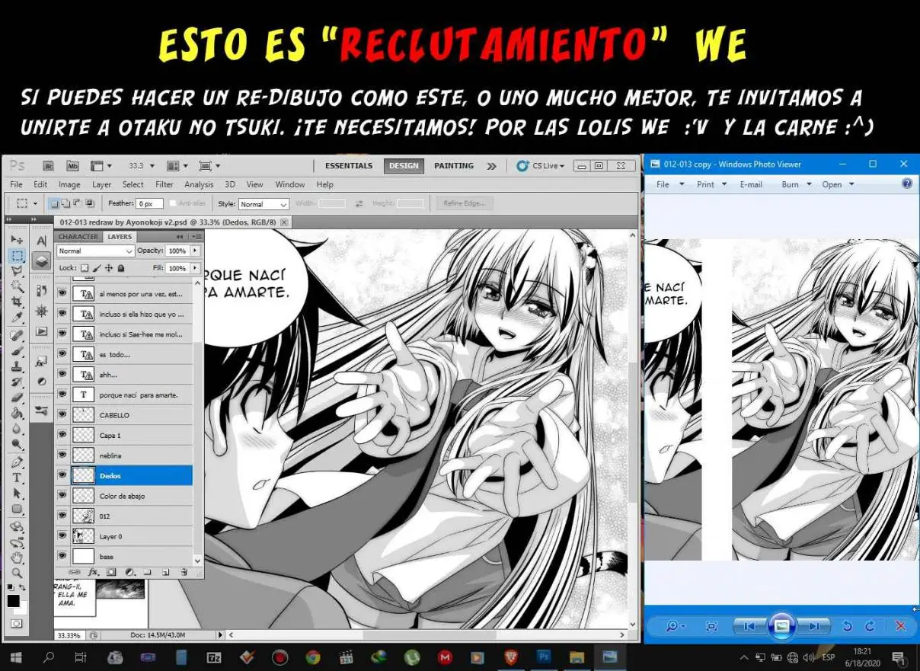Hide the Color de abajo layer
920x671 pixels.
pyautogui.click(x=62, y=496)
